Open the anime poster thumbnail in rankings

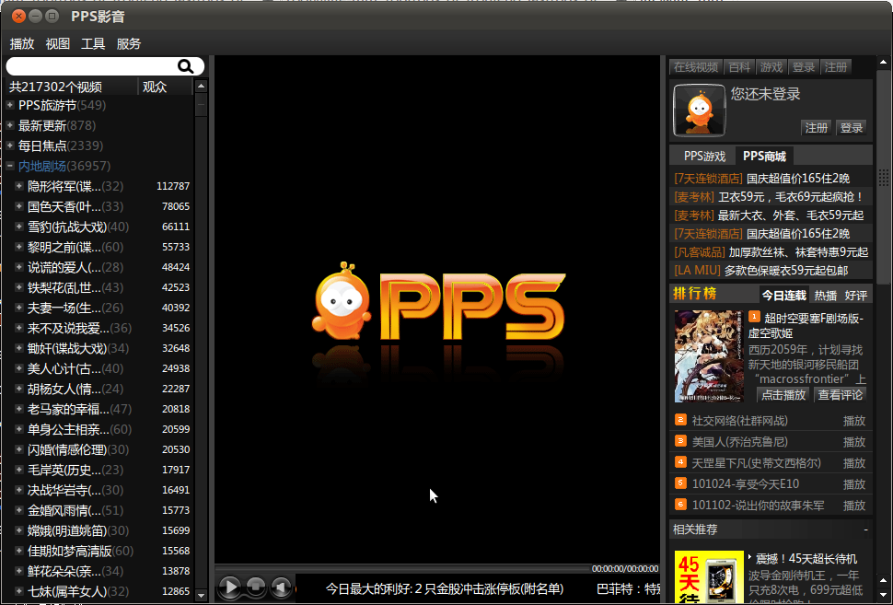(x=709, y=356)
